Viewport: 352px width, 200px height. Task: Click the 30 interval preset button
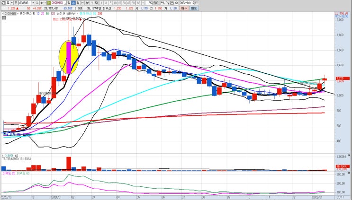pyautogui.click(x=124, y=3)
